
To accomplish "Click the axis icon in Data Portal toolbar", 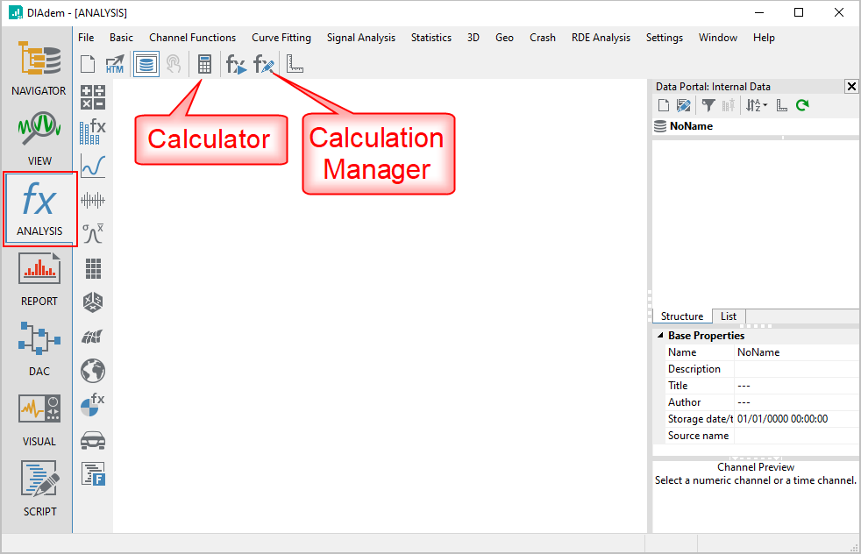I will click(x=782, y=105).
